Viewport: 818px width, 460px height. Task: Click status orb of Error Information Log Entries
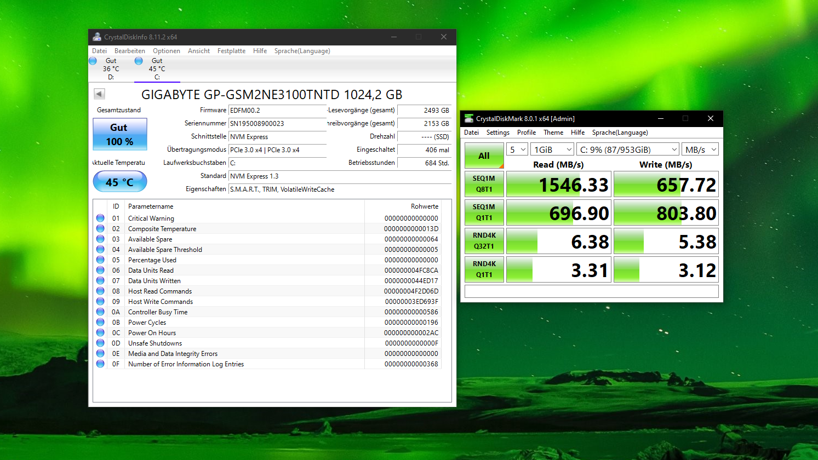click(100, 364)
